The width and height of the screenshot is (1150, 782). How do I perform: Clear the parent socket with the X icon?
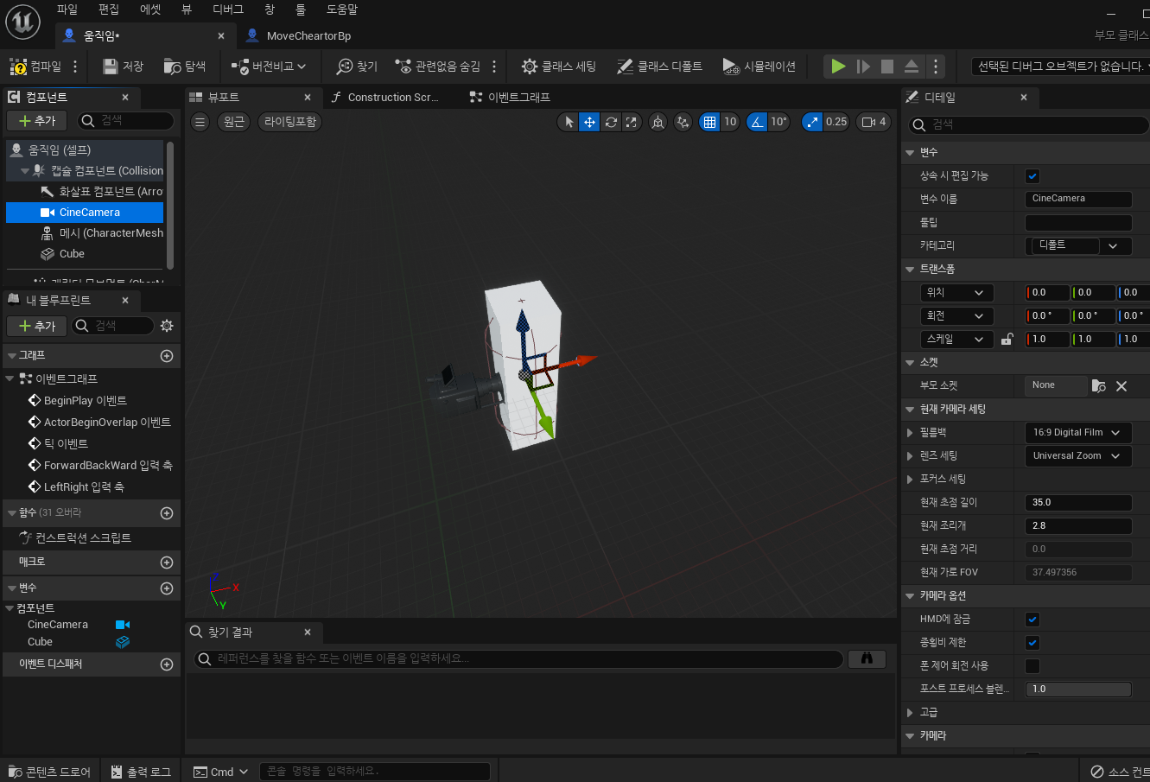(1121, 386)
